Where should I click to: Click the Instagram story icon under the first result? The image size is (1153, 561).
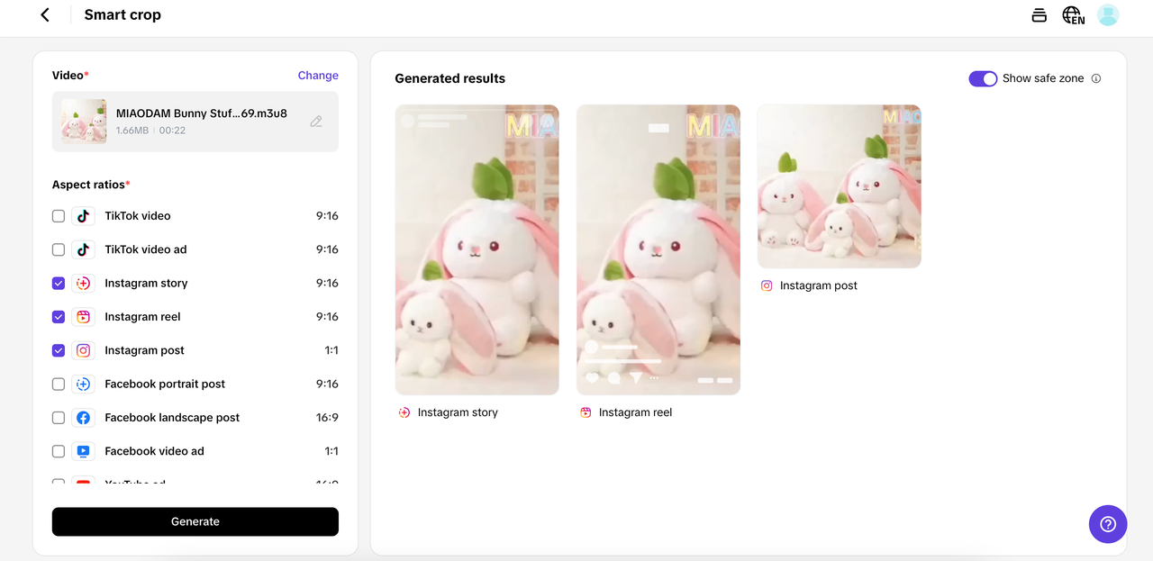point(403,412)
